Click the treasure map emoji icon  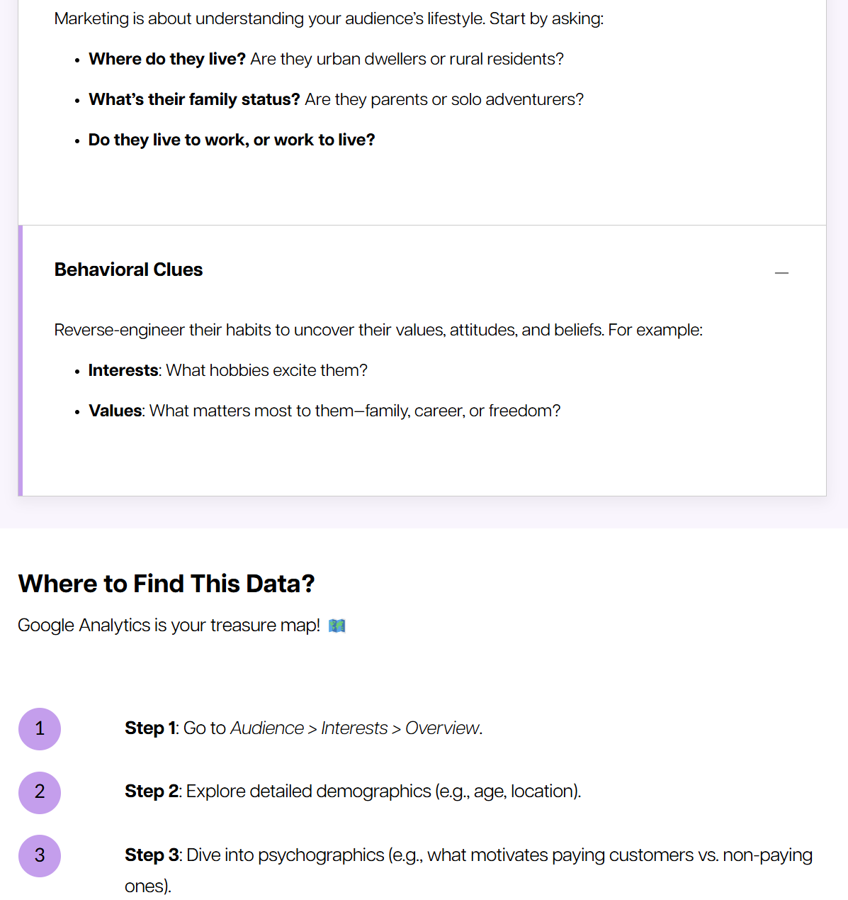pyautogui.click(x=337, y=626)
